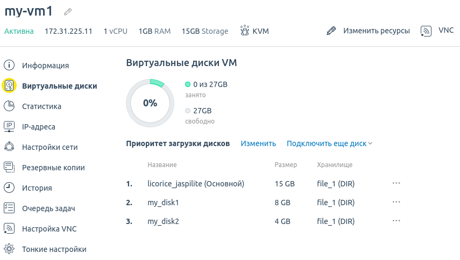The width and height of the screenshot is (460, 260).
Task: Open Настройки сети network icon
Action: point(9,147)
